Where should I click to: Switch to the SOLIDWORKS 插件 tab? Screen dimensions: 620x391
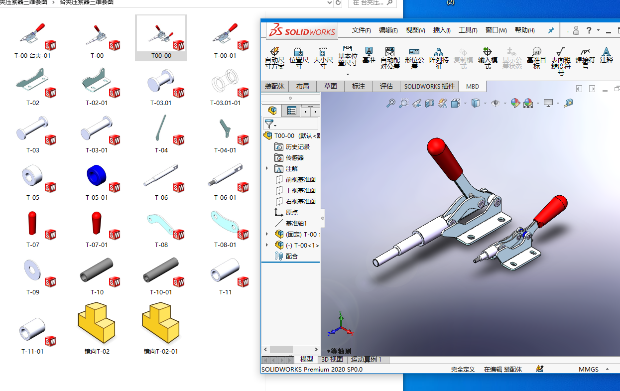point(429,86)
